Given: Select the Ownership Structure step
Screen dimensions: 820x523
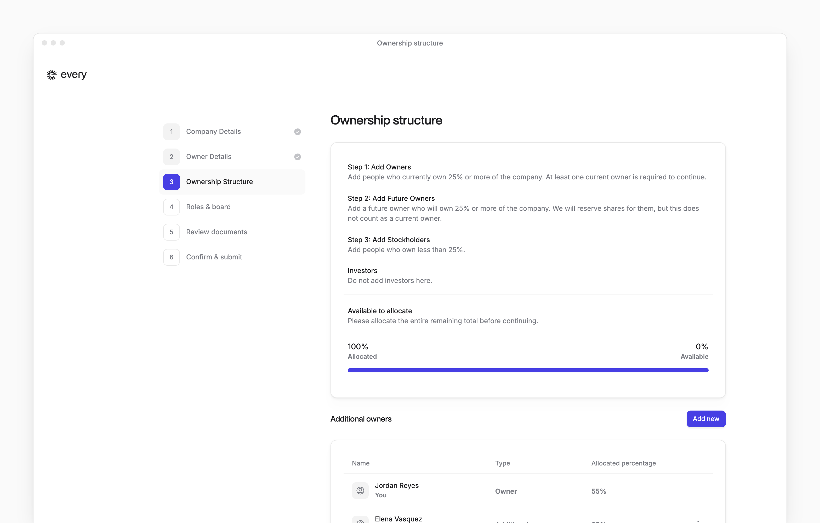Looking at the screenshot, I should click(232, 182).
